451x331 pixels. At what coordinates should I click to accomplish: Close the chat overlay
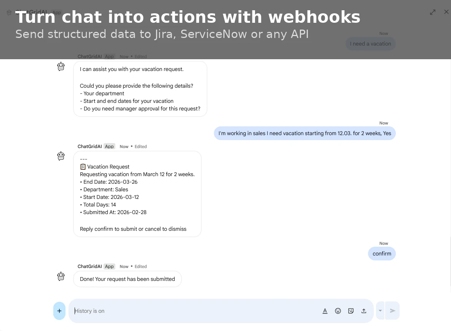(446, 12)
